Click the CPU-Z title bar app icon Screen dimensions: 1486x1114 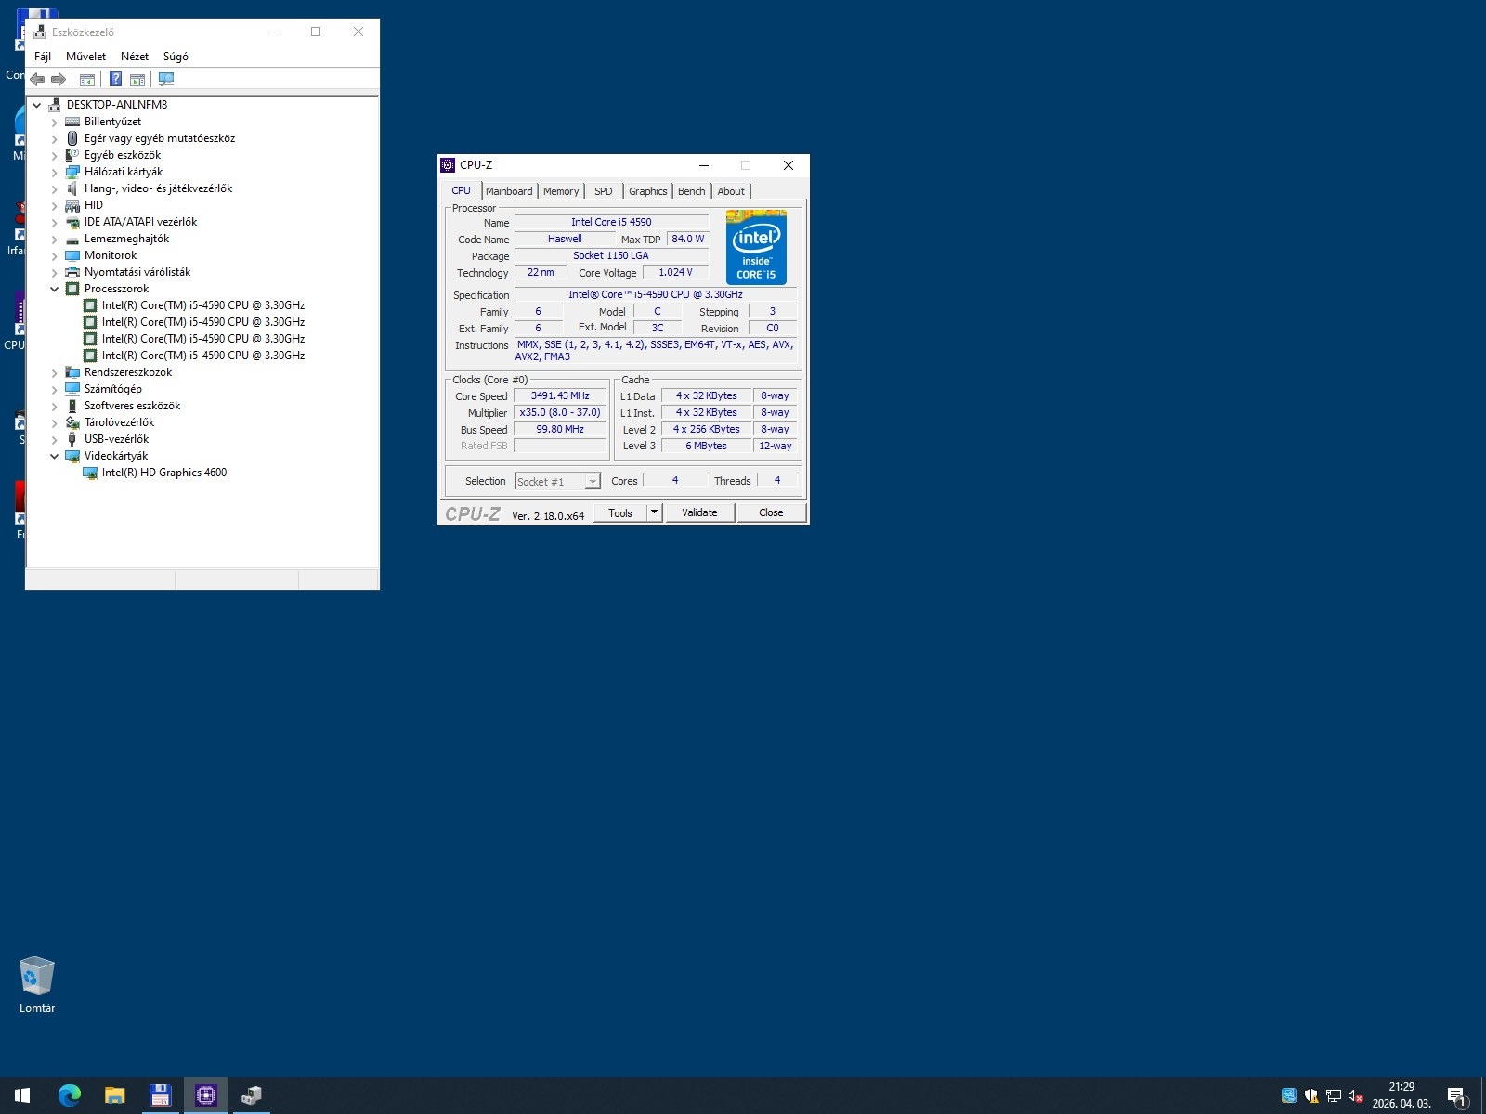448,165
